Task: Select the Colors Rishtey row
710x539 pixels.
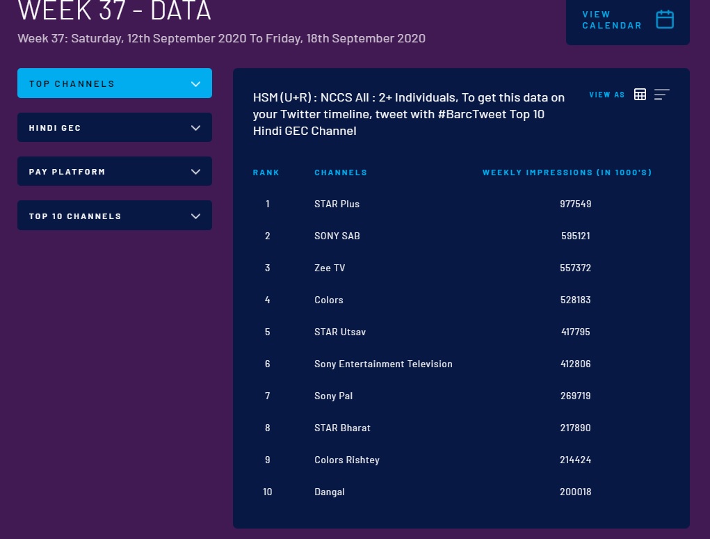Action: pyautogui.click(x=346, y=460)
